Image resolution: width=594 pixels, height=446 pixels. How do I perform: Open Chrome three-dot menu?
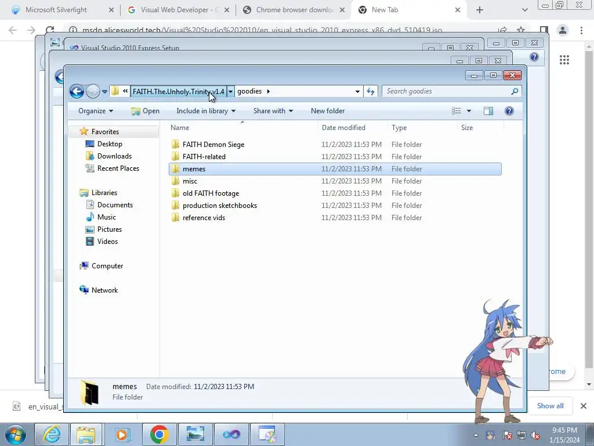pos(581,30)
